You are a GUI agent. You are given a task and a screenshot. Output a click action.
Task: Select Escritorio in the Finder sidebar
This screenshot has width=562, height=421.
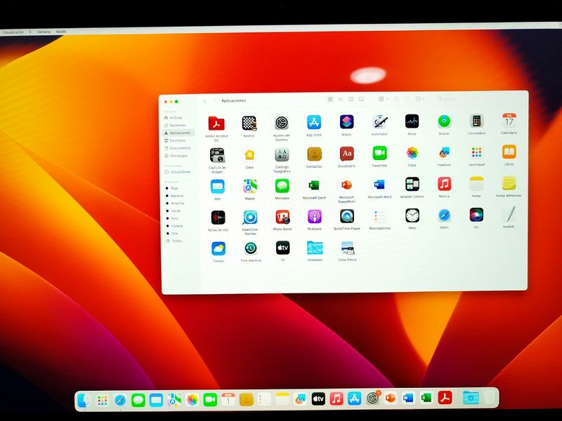[x=179, y=140]
